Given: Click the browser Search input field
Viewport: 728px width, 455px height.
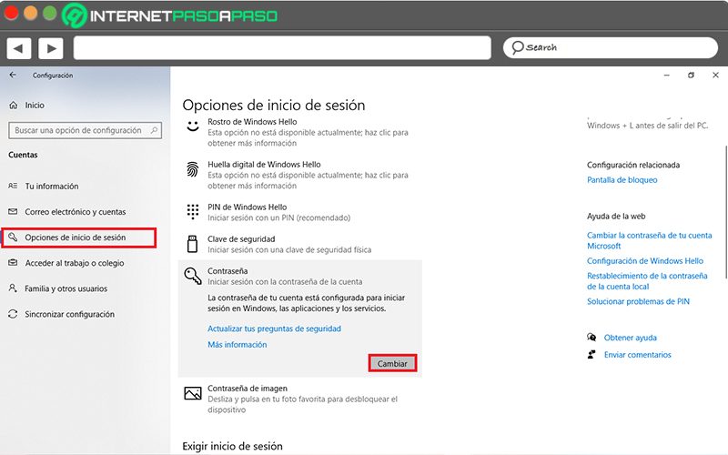Looking at the screenshot, I should click(x=611, y=47).
